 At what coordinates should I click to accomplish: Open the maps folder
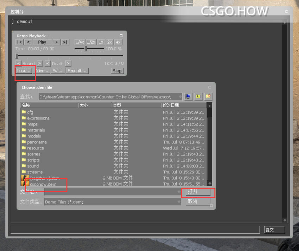tap(32, 124)
